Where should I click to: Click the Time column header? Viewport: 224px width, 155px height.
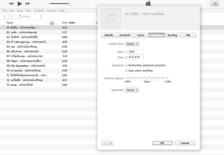64,23
